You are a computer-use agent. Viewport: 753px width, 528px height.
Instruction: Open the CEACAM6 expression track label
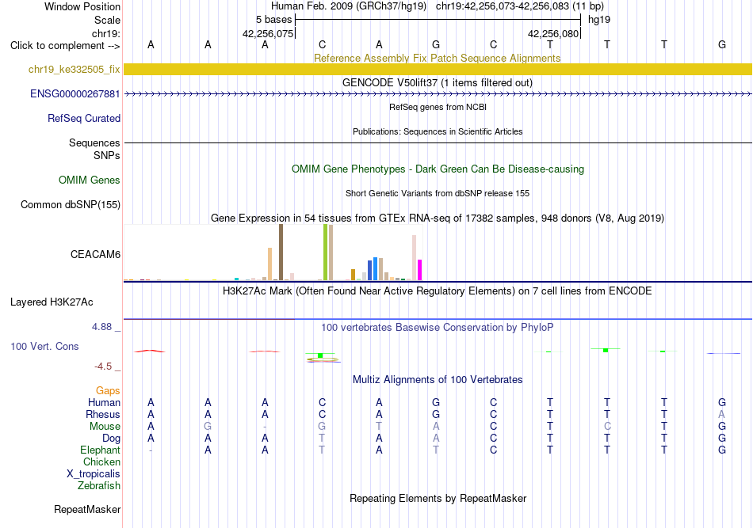[x=96, y=255]
